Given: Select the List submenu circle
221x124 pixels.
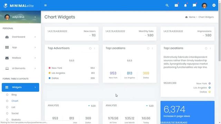Looking at the screenshot, I should click(7, 107).
